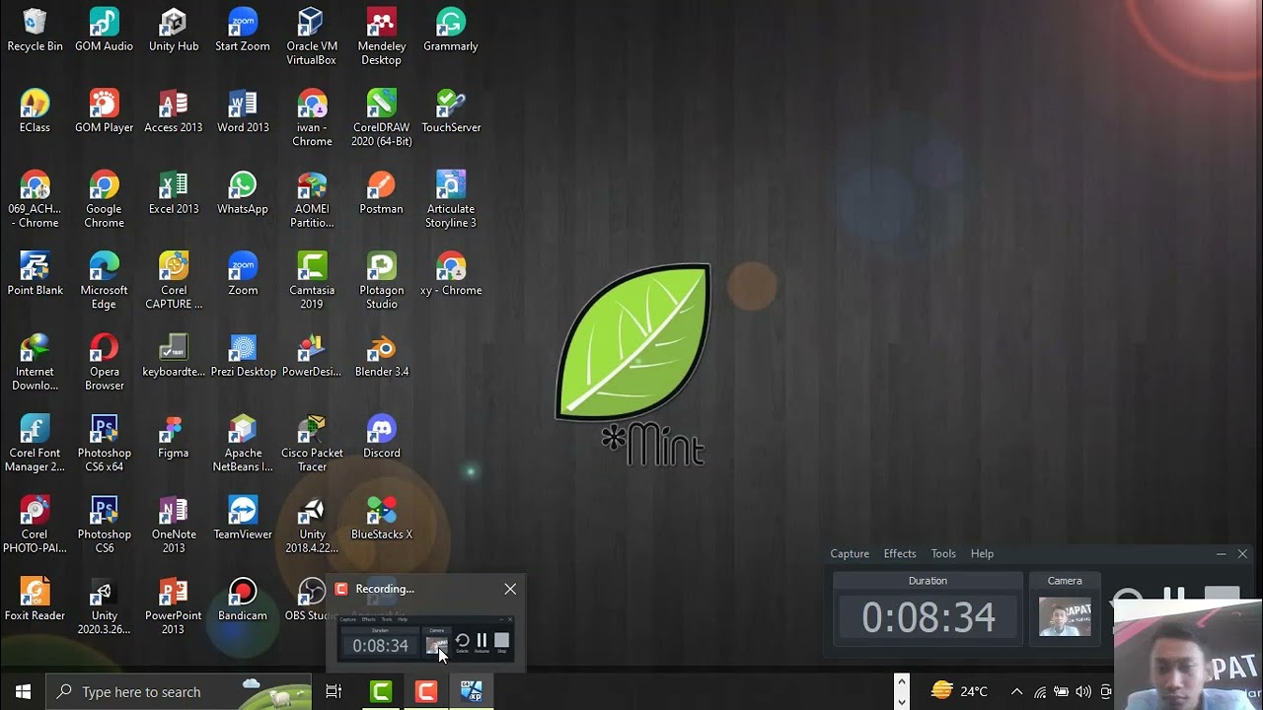This screenshot has height=710, width=1263.
Task: Launch Postman from the desktop
Action: [x=381, y=193]
